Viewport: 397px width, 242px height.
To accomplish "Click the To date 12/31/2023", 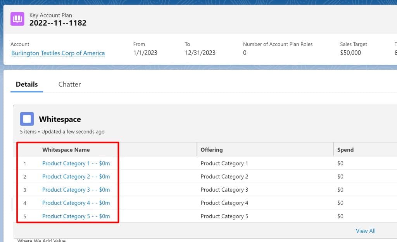I will (200, 53).
